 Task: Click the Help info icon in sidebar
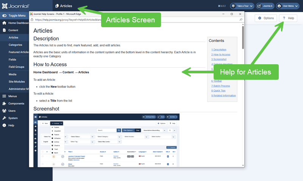point(4,125)
